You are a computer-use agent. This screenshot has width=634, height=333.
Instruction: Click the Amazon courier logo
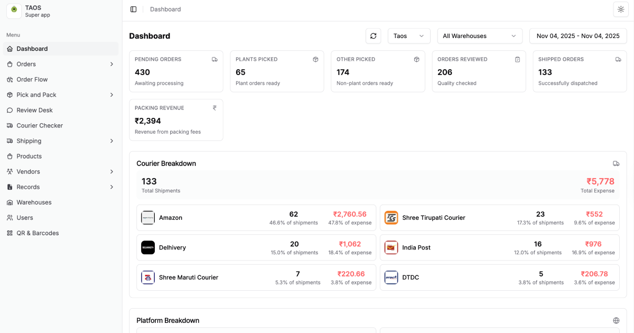148,218
